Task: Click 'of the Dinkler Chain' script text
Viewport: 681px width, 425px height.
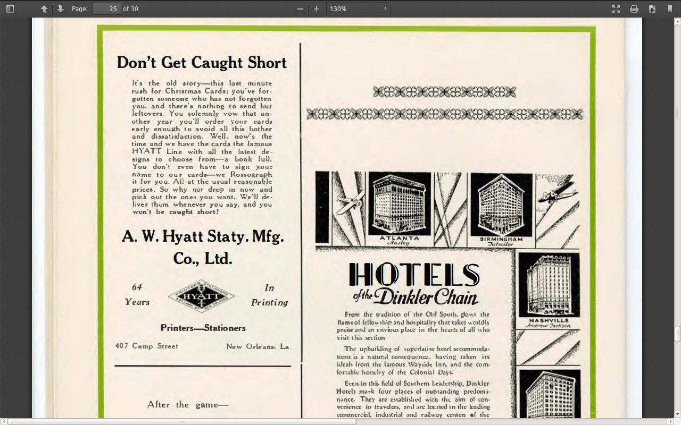Action: pyautogui.click(x=415, y=296)
